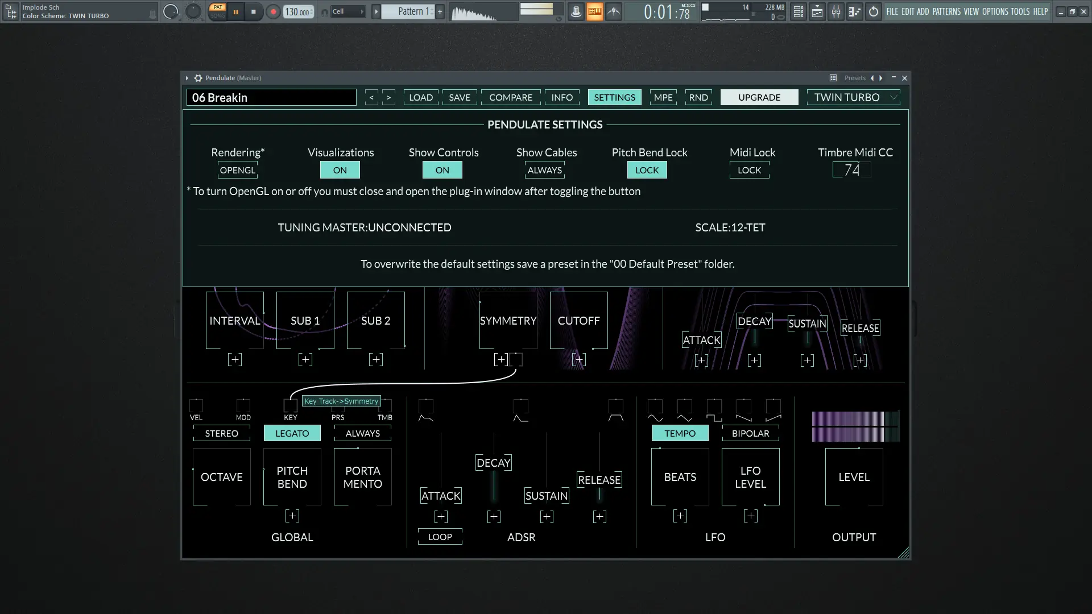1092x614 pixels.
Task: Select the LFO sine wave shape icon
Action: click(655, 418)
